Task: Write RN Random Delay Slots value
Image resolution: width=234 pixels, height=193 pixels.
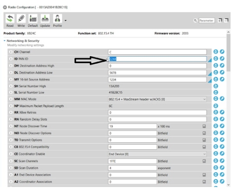Action: click(x=222, y=119)
